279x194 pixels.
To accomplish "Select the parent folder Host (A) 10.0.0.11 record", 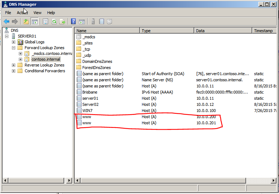I will tap(175, 86).
